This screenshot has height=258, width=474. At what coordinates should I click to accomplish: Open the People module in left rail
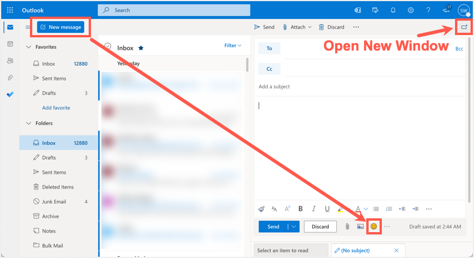[x=10, y=61]
